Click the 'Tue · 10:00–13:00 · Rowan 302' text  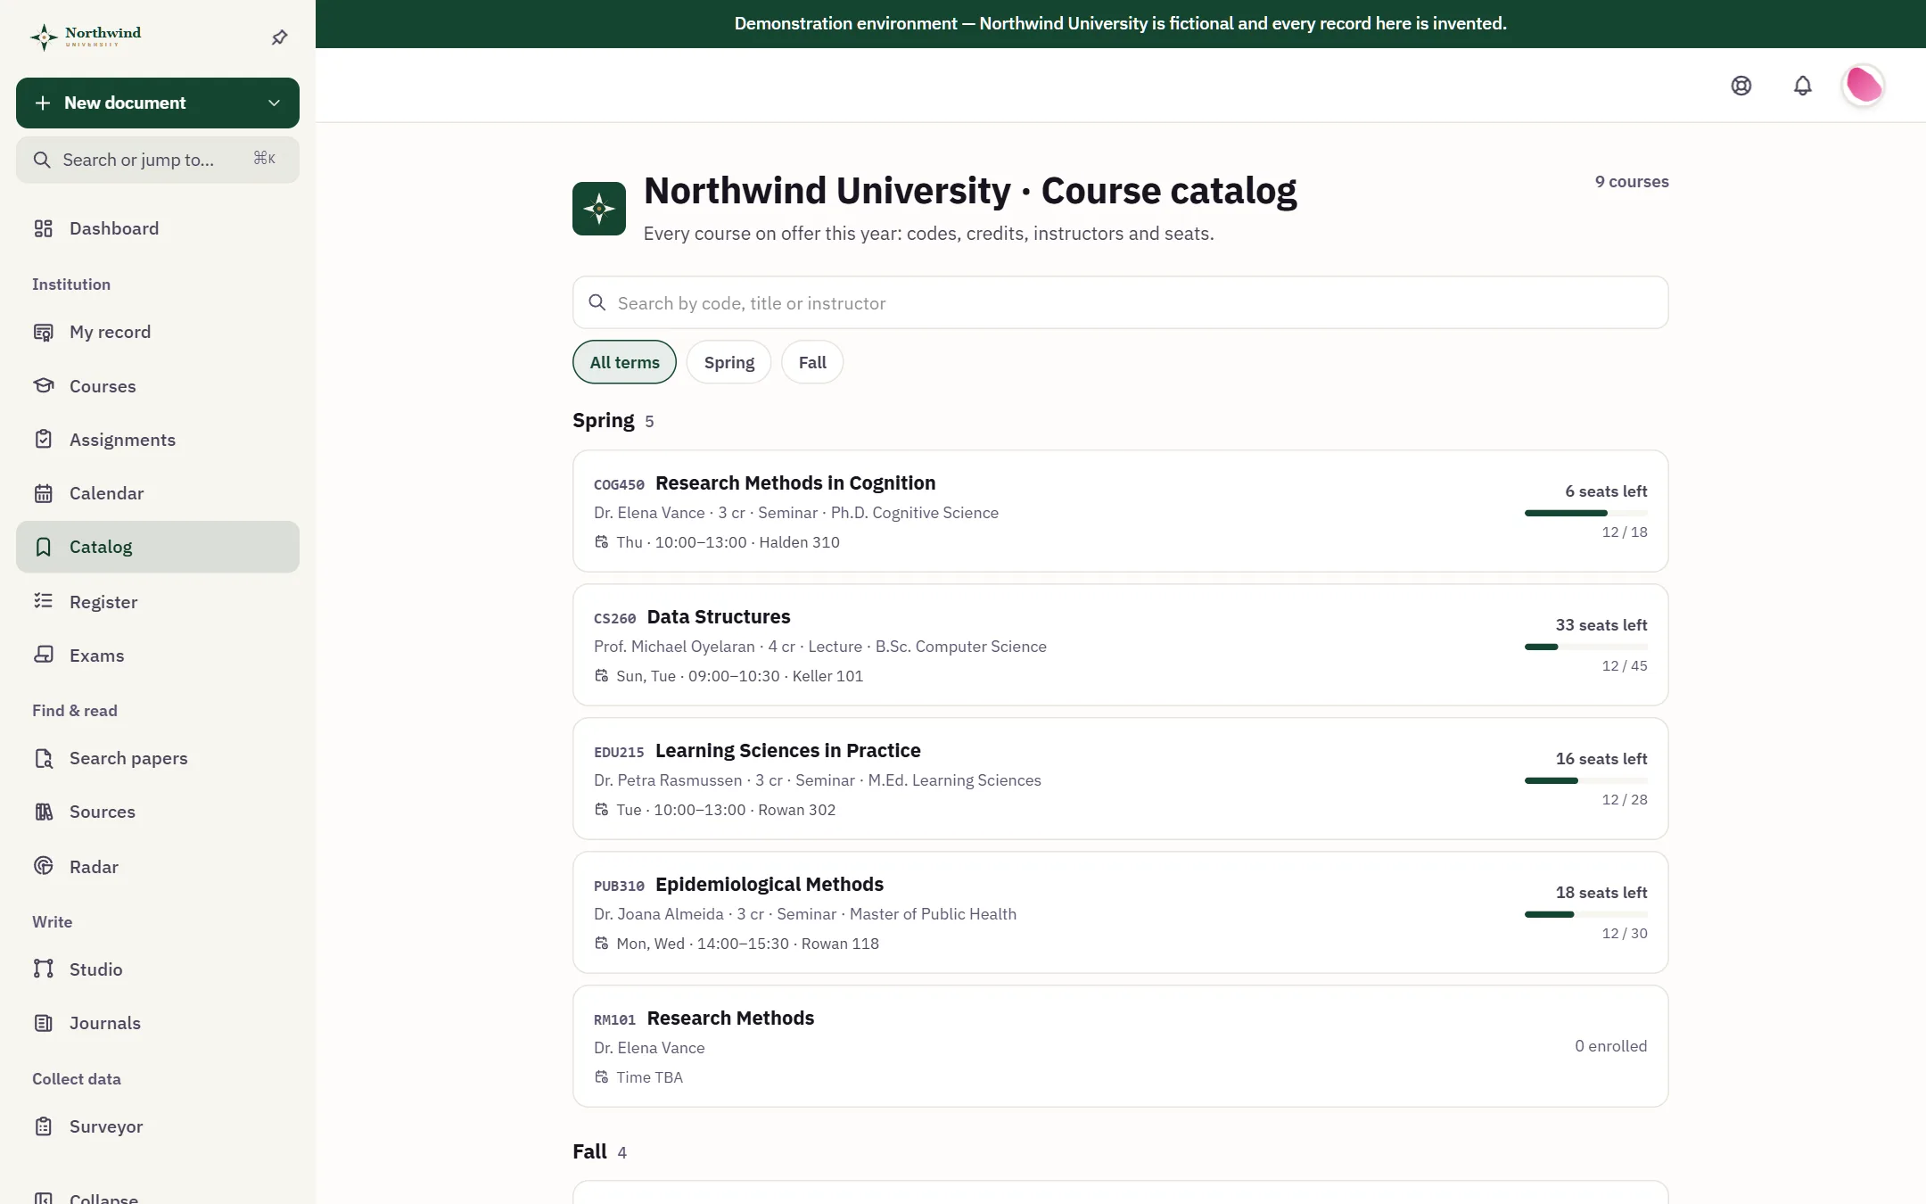click(x=726, y=810)
